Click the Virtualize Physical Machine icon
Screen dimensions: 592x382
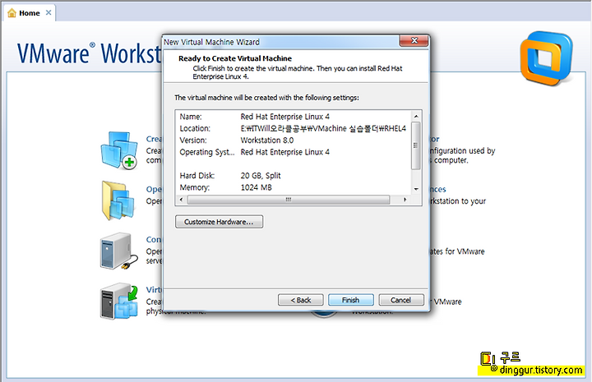pyautogui.click(x=119, y=301)
